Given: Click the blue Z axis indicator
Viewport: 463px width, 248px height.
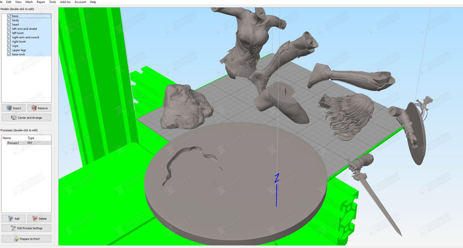Looking at the screenshot, I should [277, 190].
